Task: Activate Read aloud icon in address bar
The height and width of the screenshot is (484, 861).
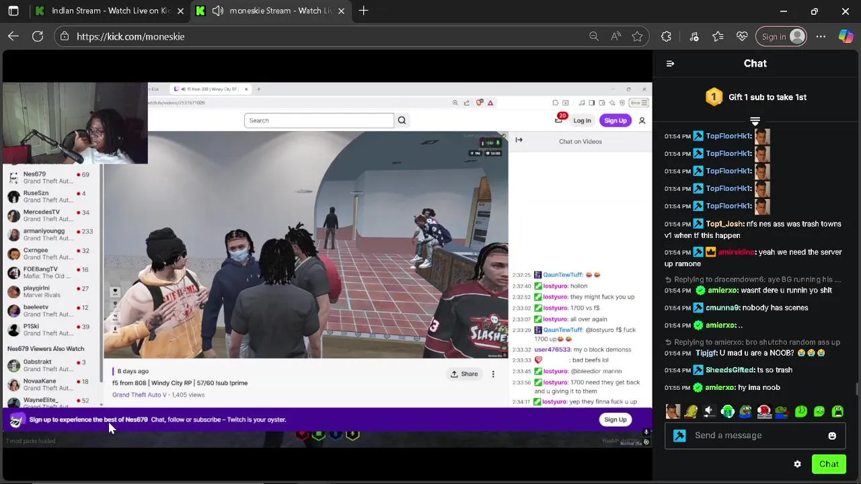Action: click(615, 36)
